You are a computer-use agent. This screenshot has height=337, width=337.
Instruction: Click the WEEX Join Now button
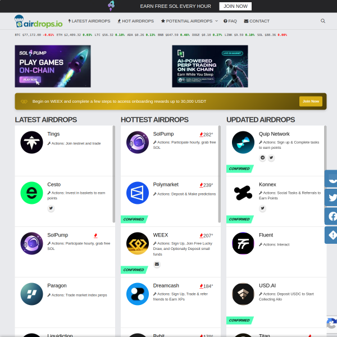(x=311, y=101)
